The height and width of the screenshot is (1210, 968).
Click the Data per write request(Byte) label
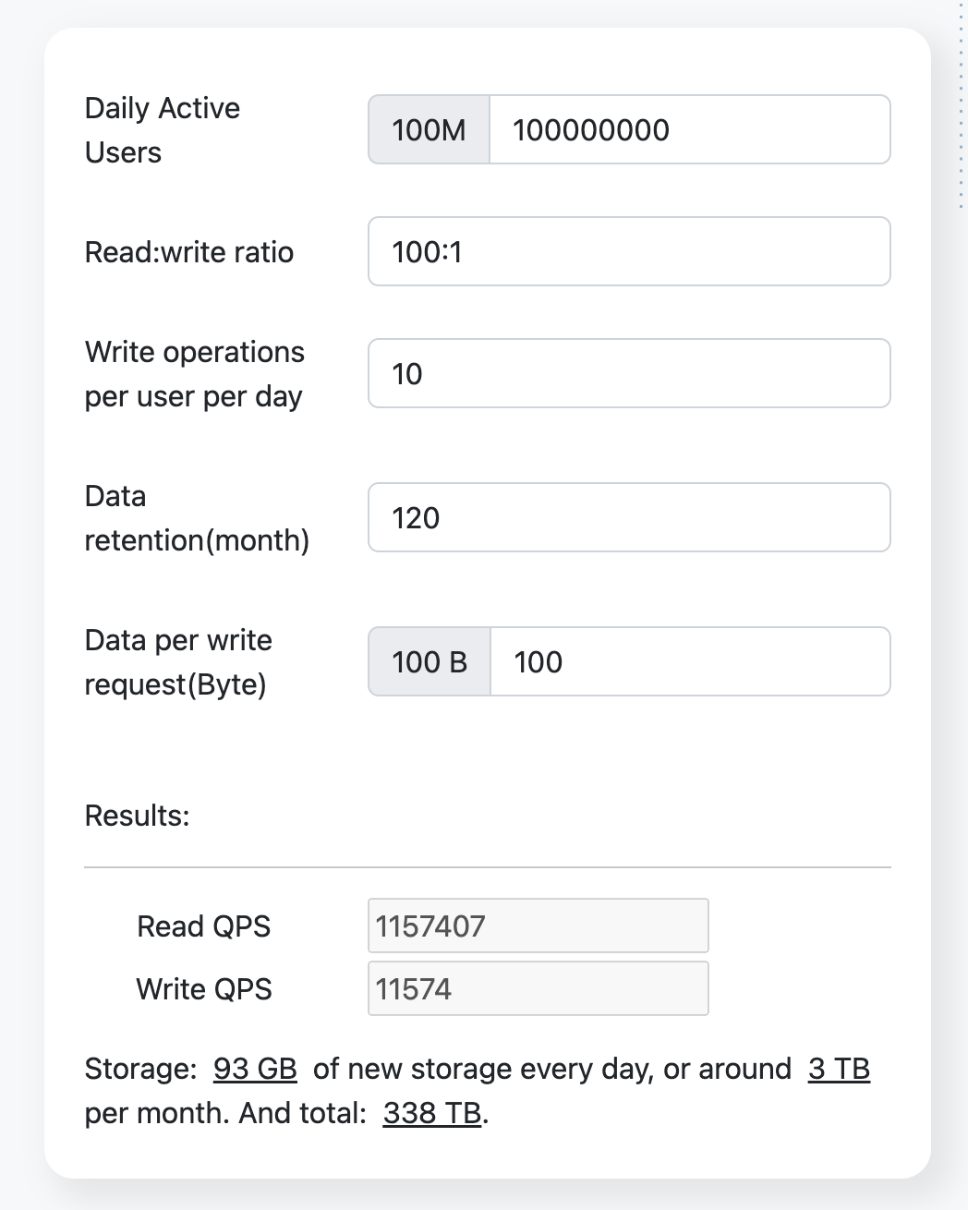[x=178, y=662]
